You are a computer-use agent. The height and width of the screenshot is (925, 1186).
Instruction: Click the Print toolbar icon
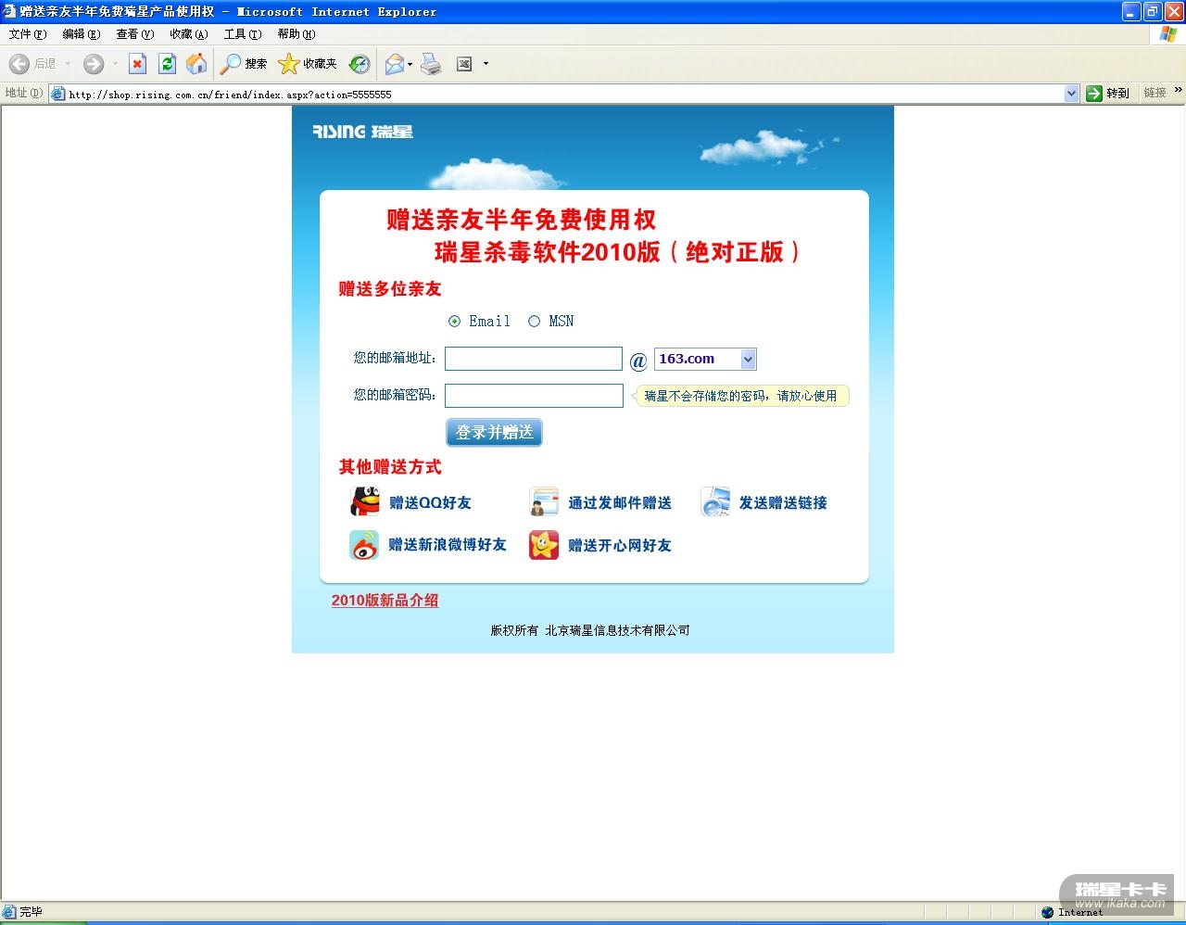coord(431,64)
